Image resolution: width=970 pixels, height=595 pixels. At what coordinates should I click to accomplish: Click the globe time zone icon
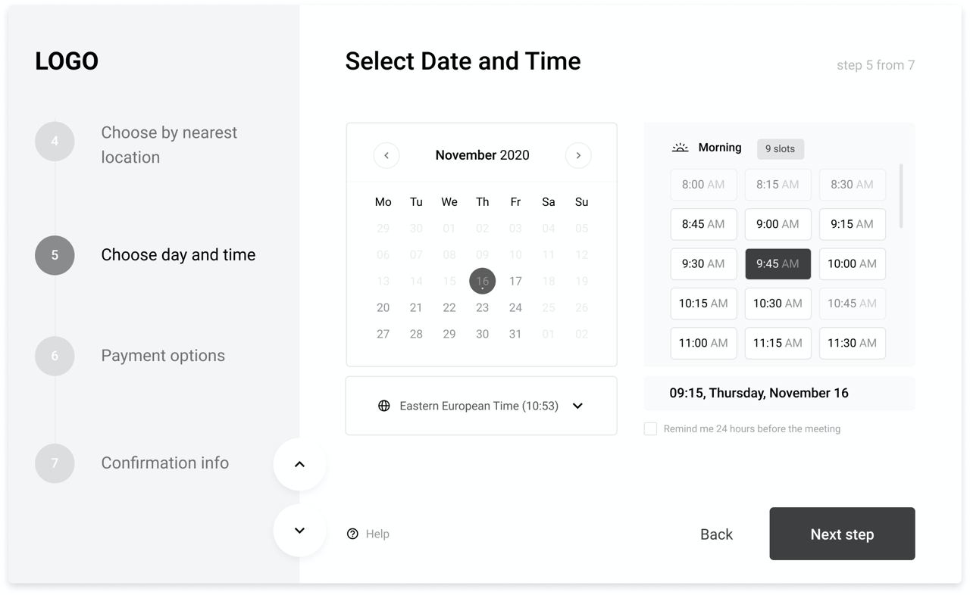(384, 406)
